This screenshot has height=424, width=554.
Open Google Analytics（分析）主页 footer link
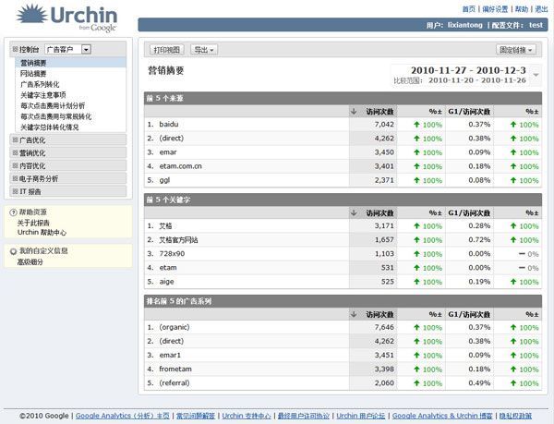click(x=123, y=416)
